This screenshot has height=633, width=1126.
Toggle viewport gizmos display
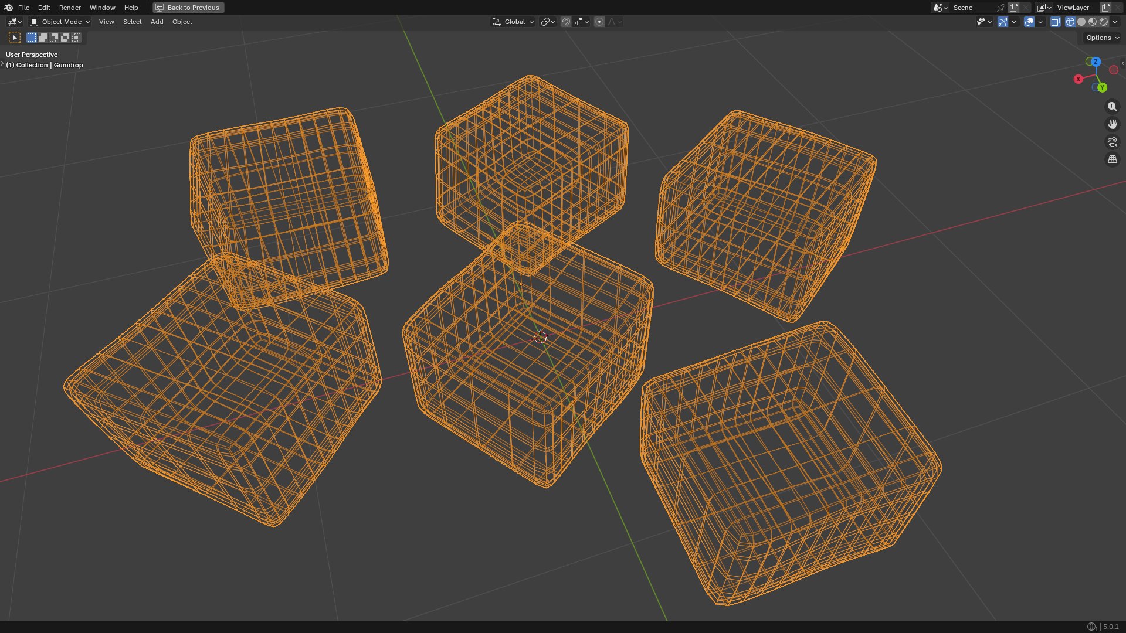[x=1003, y=22]
